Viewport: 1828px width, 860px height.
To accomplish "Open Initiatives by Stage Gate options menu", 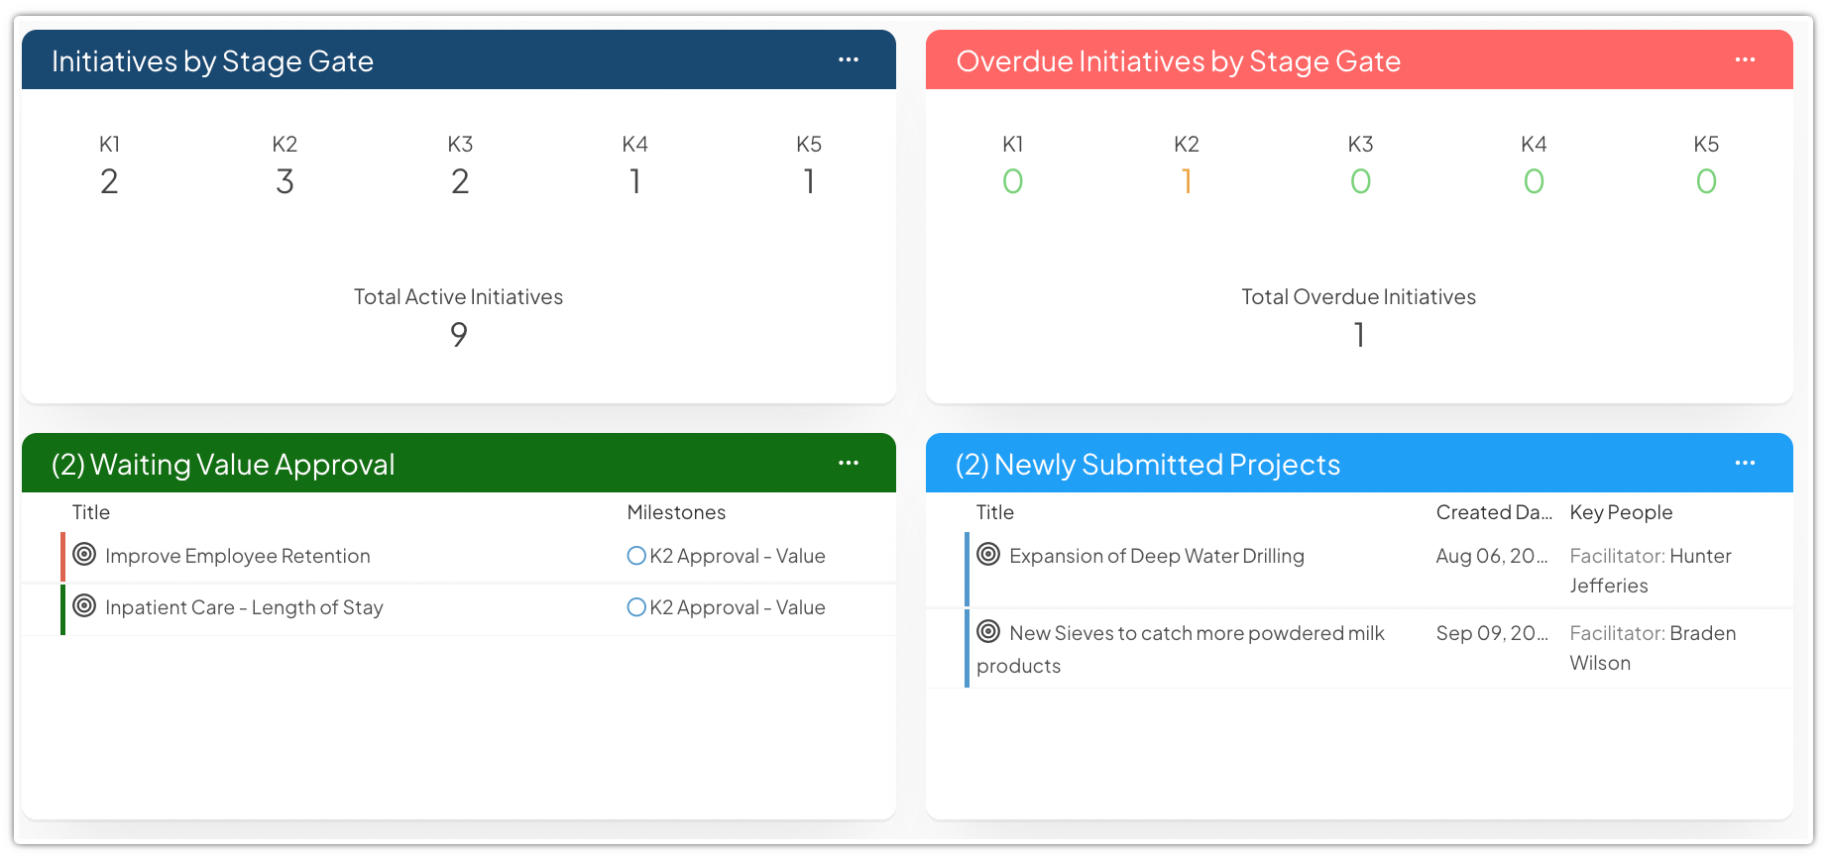I will pyautogui.click(x=849, y=59).
